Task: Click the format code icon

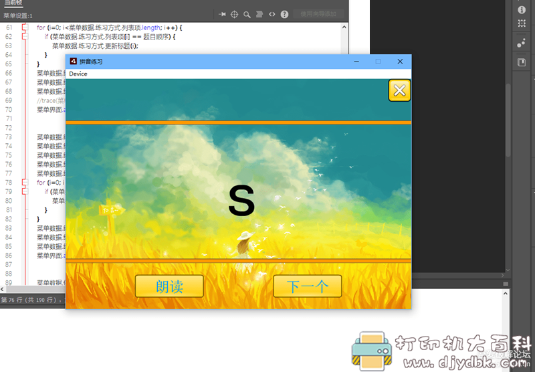Action: pos(259,14)
